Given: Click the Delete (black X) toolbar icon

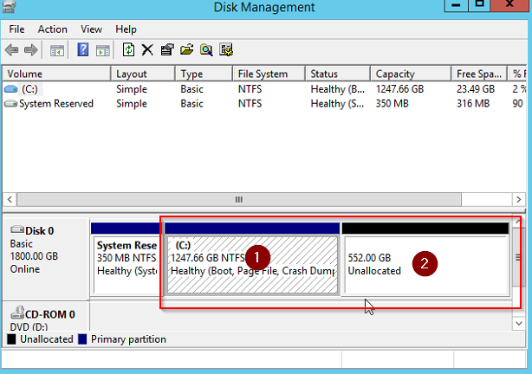Looking at the screenshot, I should (147, 50).
